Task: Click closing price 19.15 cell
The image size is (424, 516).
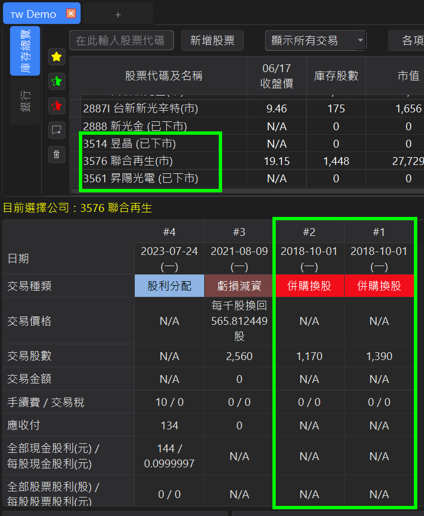Action: pos(276,161)
